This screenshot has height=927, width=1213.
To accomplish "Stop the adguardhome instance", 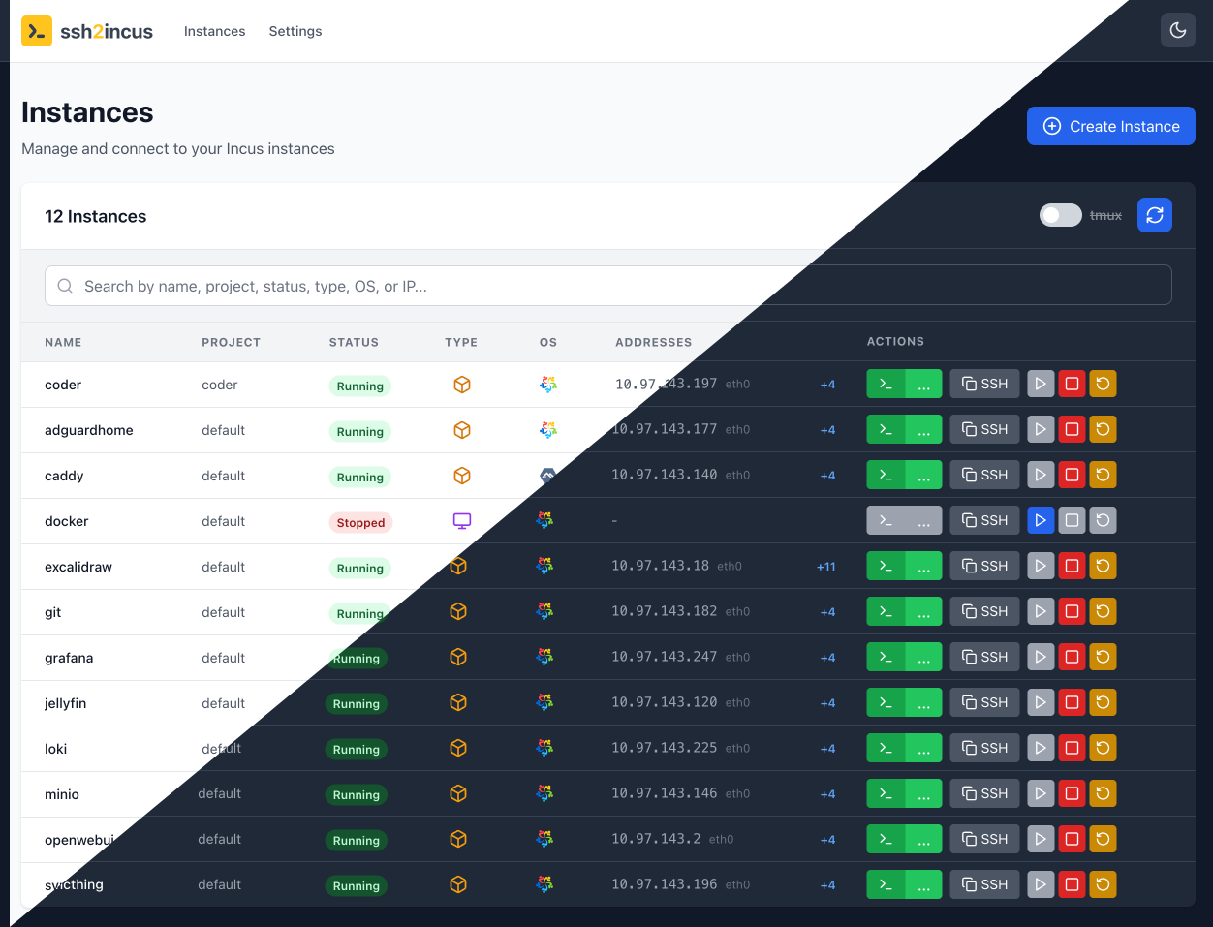I will click(x=1072, y=429).
